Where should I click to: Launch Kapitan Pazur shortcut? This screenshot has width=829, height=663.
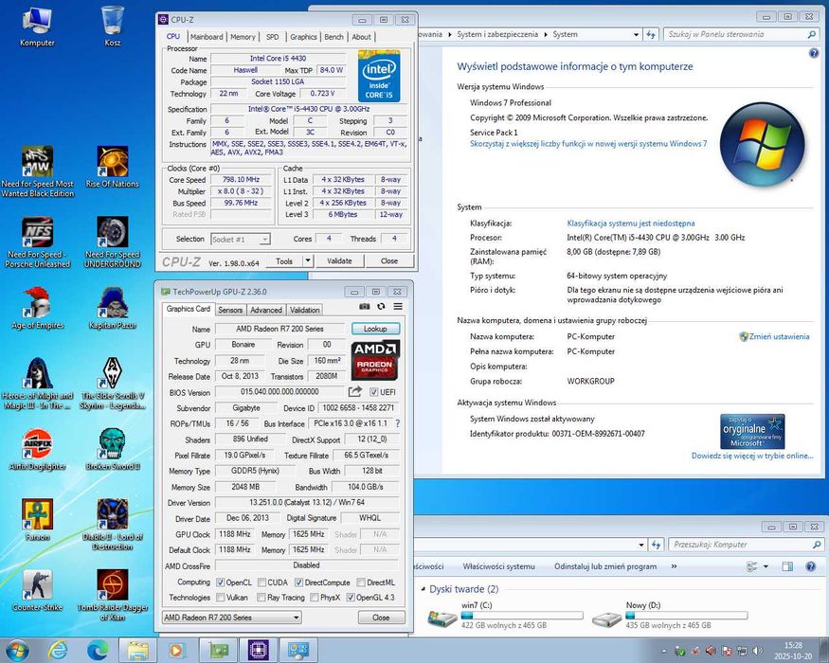point(112,309)
